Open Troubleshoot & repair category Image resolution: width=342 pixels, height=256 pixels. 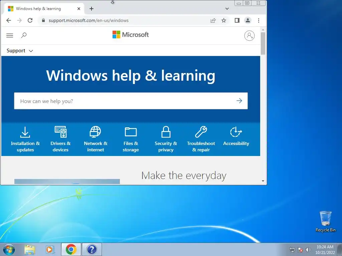click(201, 139)
